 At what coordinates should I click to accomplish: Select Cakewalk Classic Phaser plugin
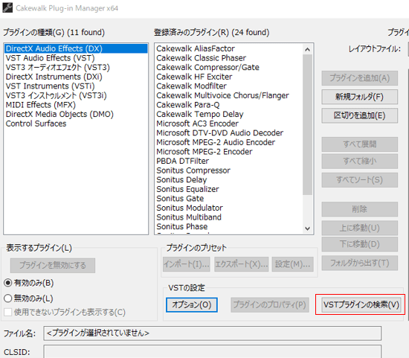click(x=229, y=58)
